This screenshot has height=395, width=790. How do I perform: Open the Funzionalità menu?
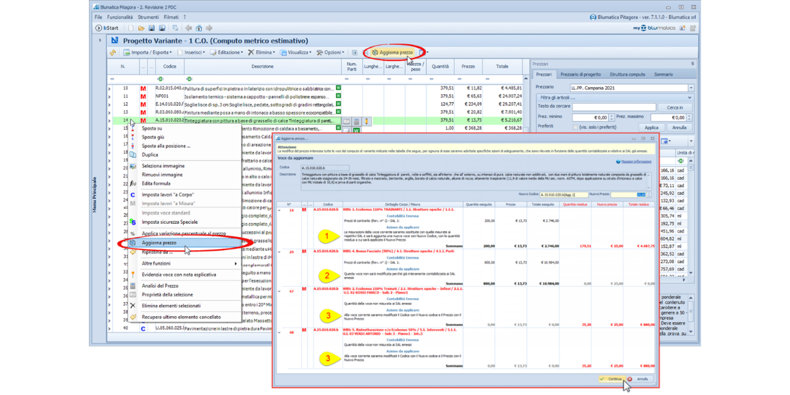120,17
